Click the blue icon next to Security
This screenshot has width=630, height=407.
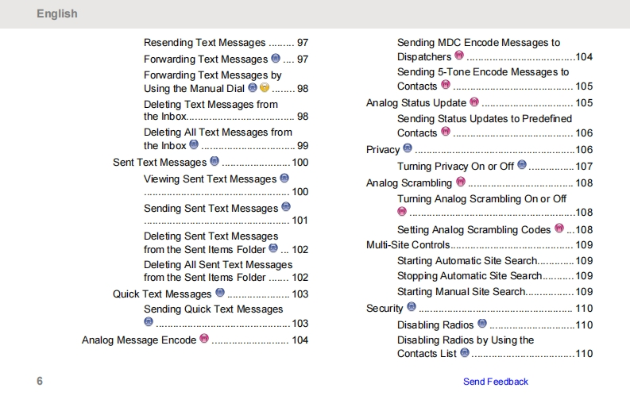(x=411, y=307)
